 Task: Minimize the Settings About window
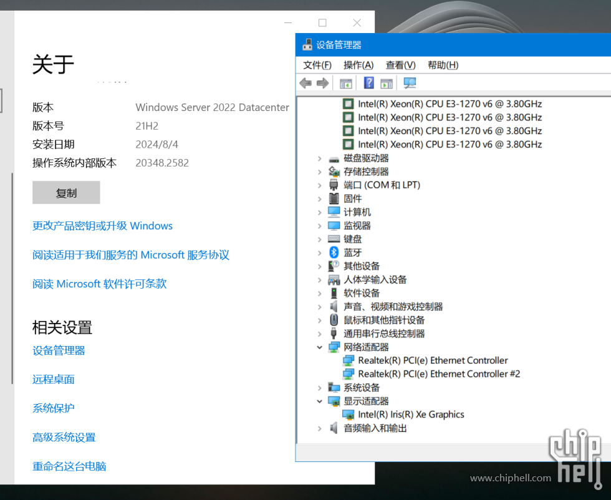click(x=288, y=23)
